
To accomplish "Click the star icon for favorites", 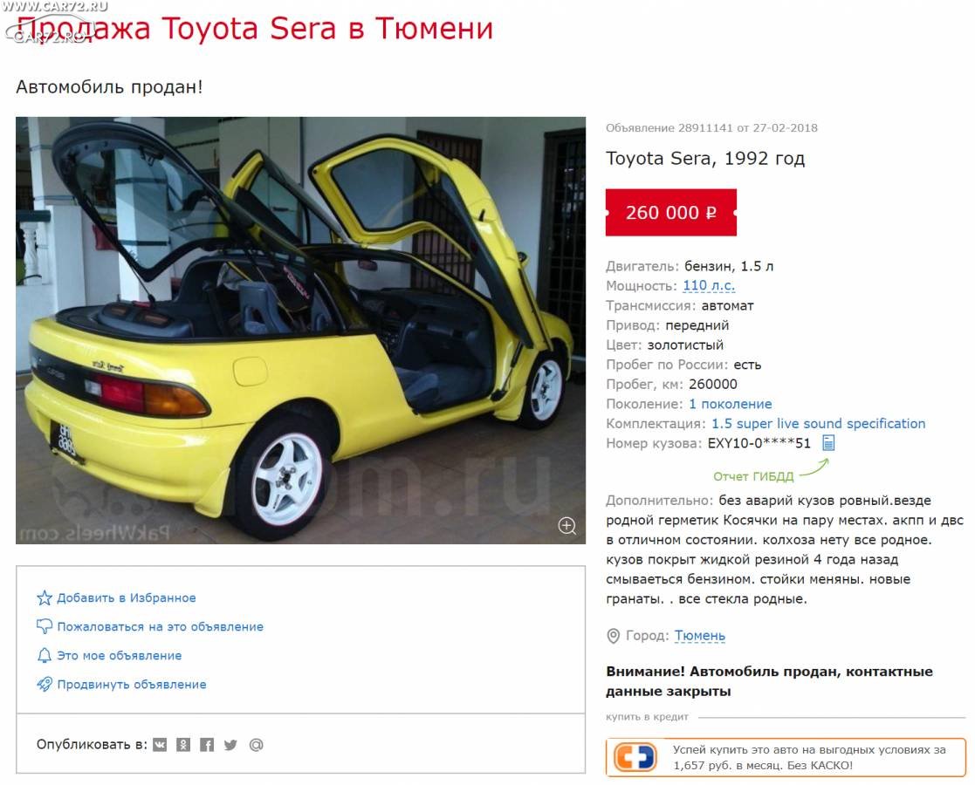I will pos(45,598).
